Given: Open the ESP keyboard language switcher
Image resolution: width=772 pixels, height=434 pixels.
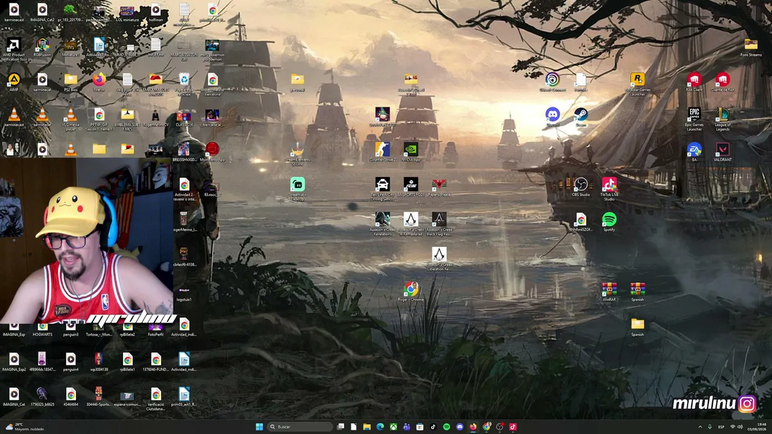Looking at the screenshot, I should coord(721,427).
